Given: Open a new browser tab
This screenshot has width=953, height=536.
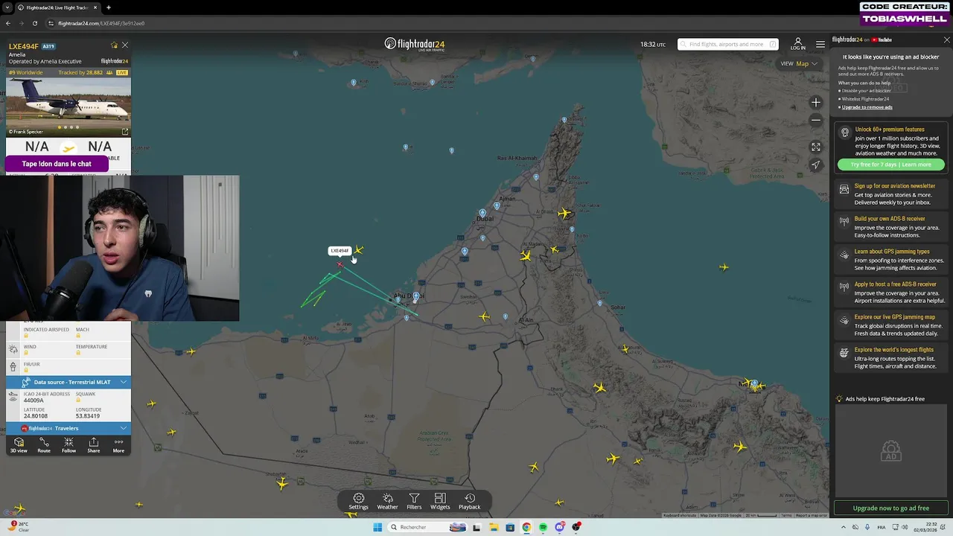Looking at the screenshot, I should pyautogui.click(x=109, y=7).
